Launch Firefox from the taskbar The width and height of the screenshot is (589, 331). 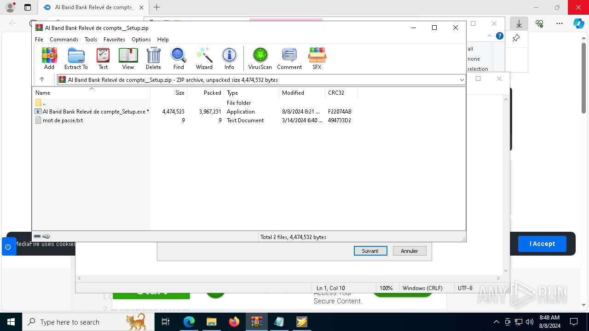234,322
